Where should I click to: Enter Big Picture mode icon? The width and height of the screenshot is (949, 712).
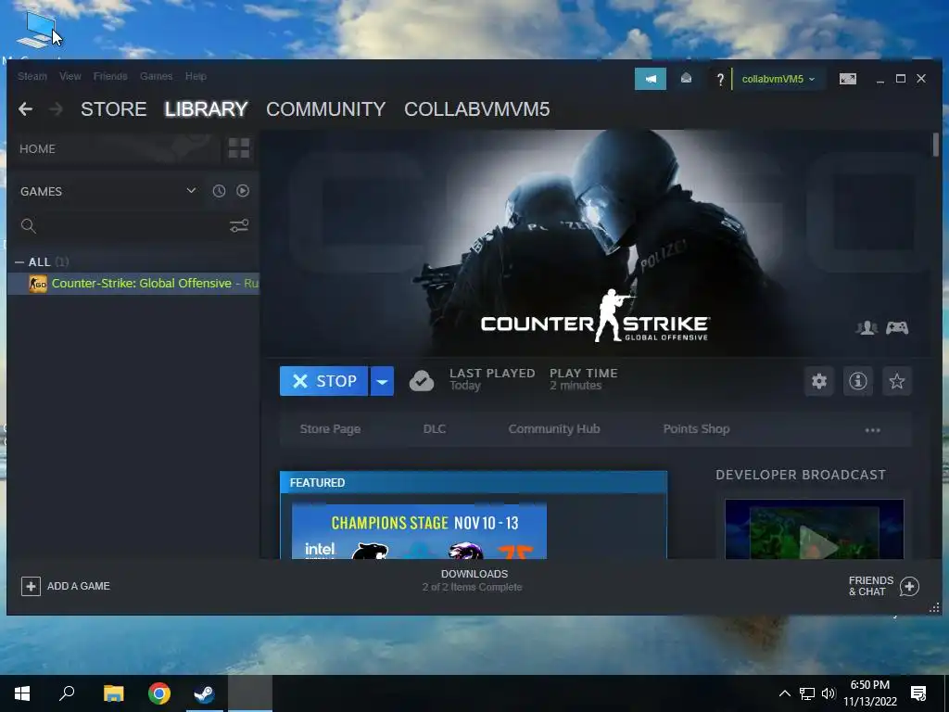pos(847,79)
